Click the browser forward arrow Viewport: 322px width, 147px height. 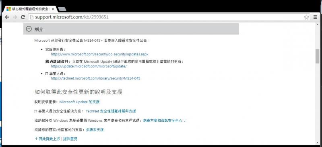pos(15,17)
